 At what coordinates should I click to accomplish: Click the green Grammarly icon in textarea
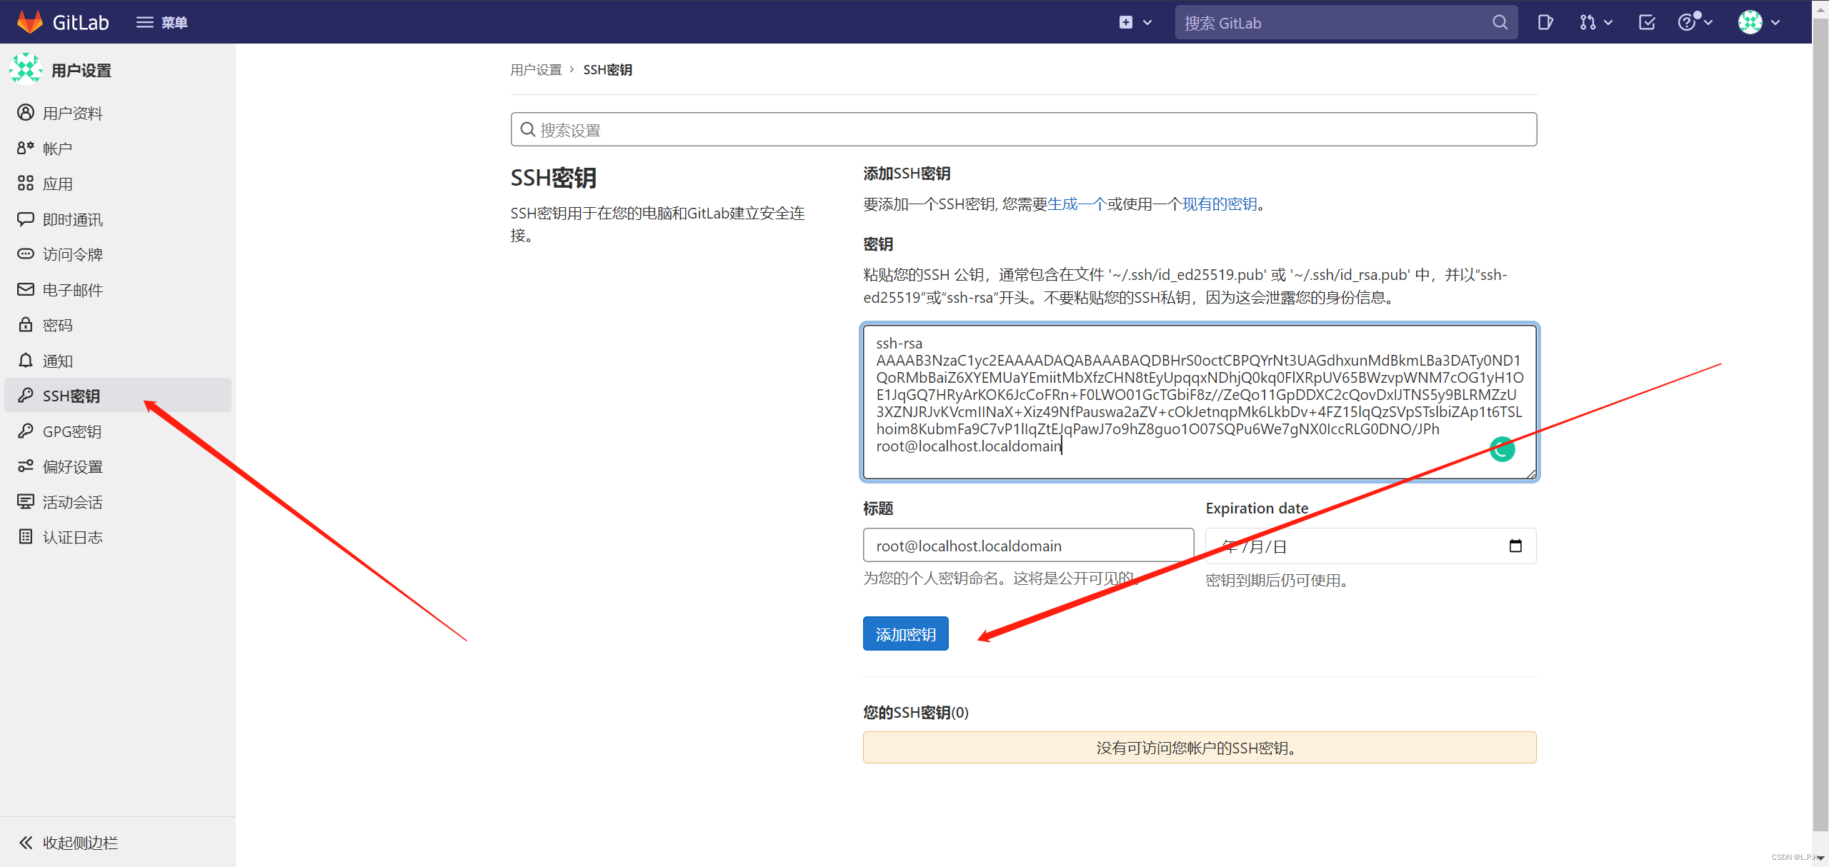pos(1502,449)
